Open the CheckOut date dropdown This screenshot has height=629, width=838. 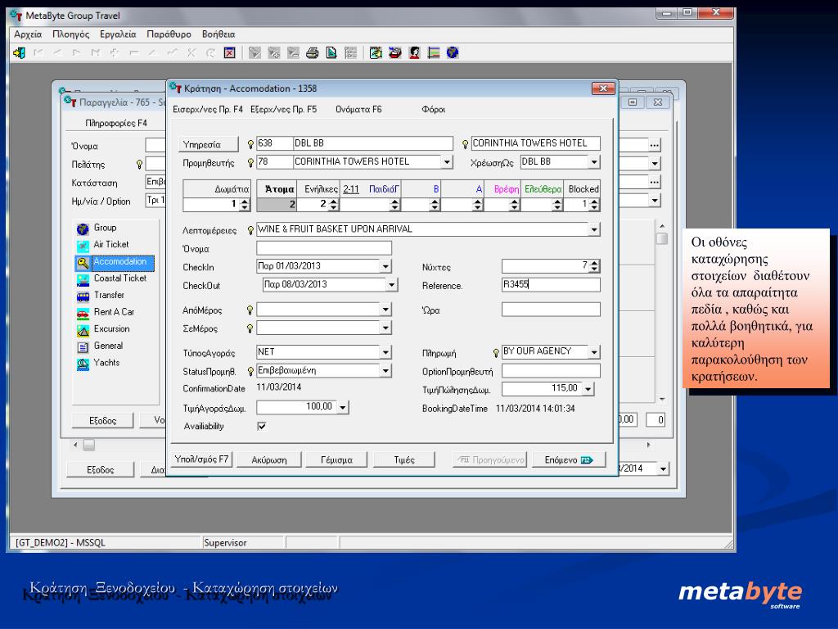coord(392,285)
